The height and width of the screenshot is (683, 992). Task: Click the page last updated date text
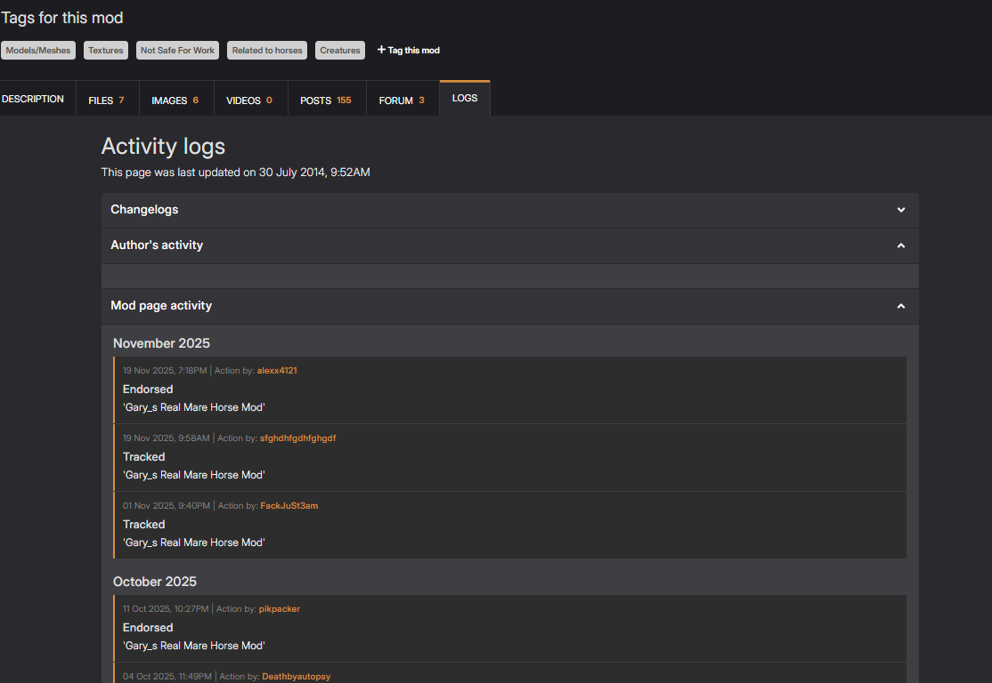point(235,172)
